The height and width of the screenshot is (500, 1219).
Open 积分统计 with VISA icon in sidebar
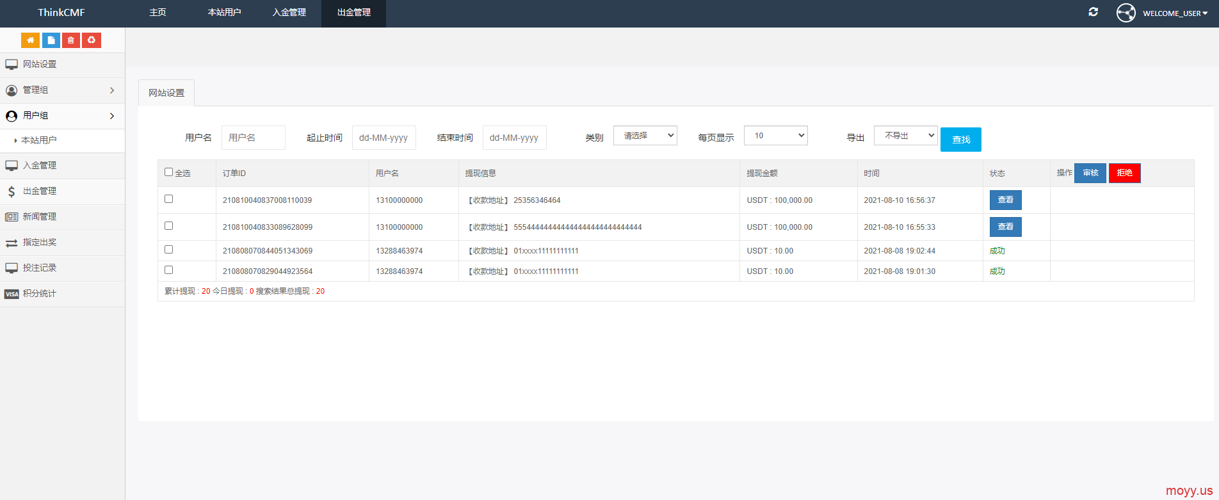(40, 293)
